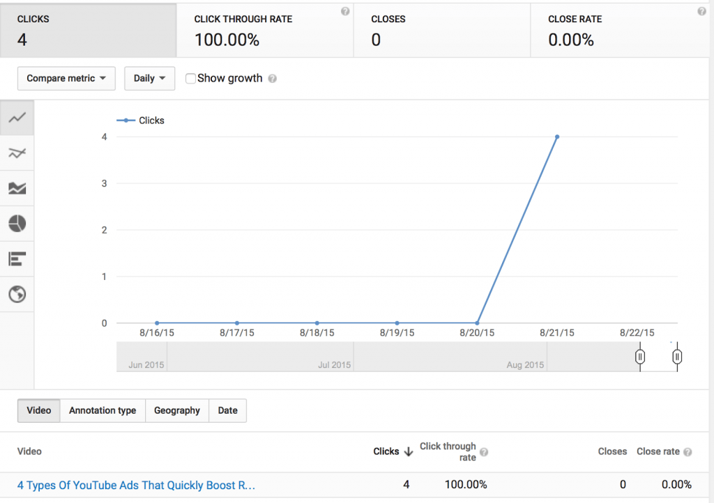Select the Date tab
Image resolution: width=714 pixels, height=503 pixels.
tap(227, 410)
